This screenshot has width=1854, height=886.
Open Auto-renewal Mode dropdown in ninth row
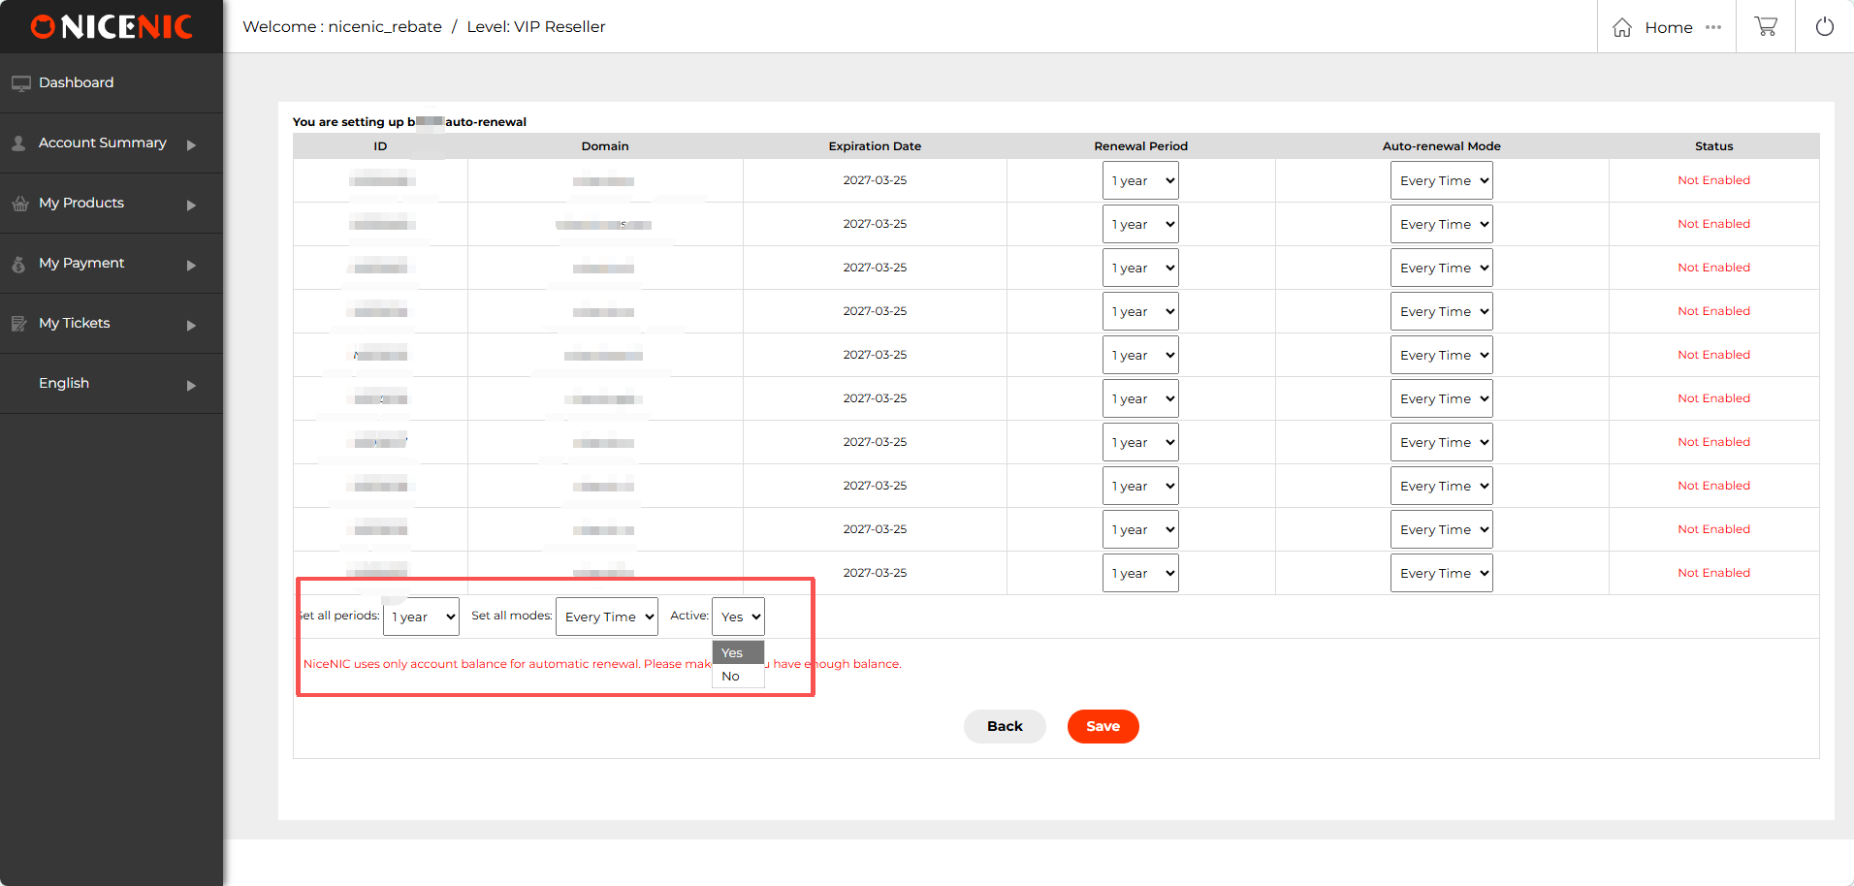coord(1441,529)
